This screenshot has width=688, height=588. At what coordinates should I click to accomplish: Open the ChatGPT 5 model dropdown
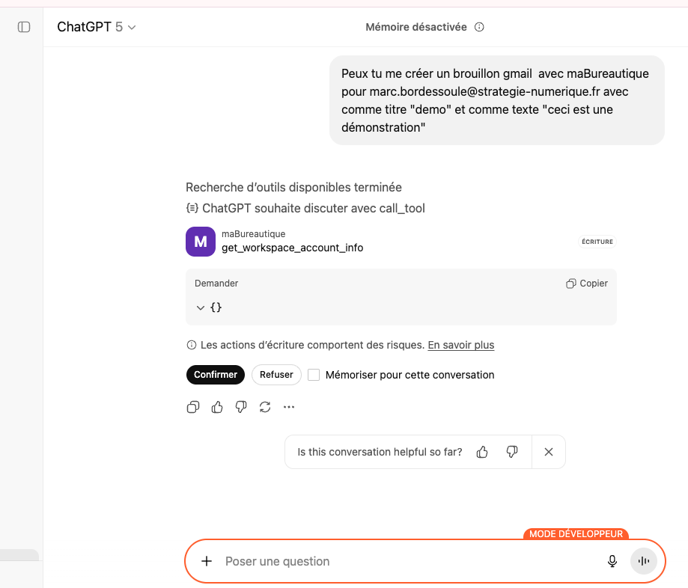pyautogui.click(x=97, y=27)
